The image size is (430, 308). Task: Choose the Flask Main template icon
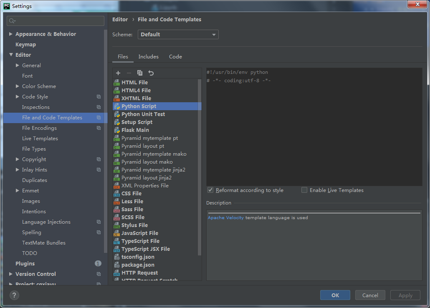click(117, 130)
